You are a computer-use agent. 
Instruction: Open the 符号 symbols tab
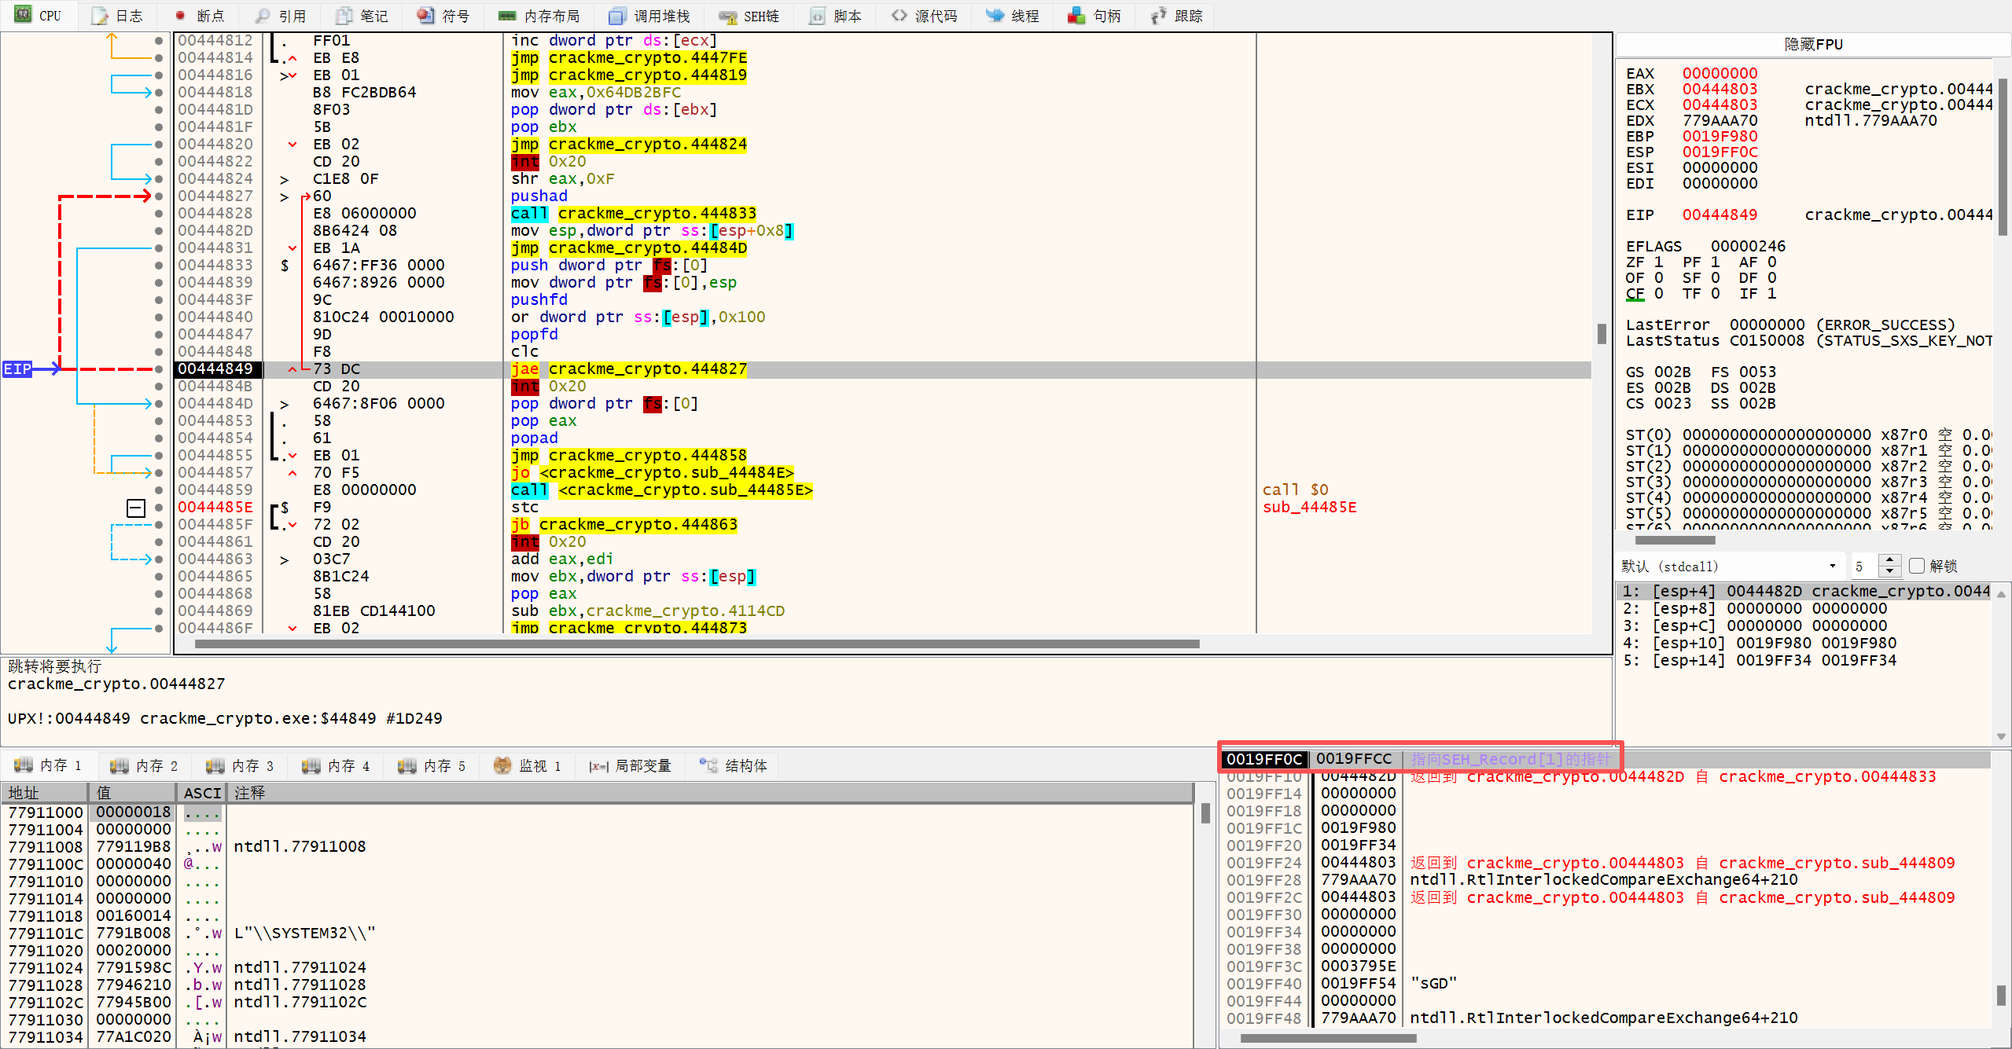click(443, 16)
